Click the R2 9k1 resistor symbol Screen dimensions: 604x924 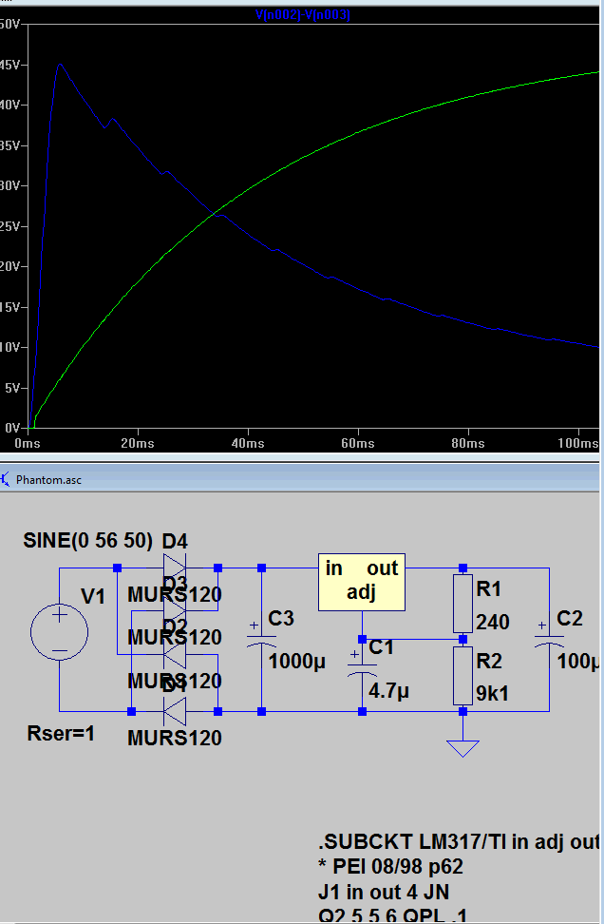462,675
